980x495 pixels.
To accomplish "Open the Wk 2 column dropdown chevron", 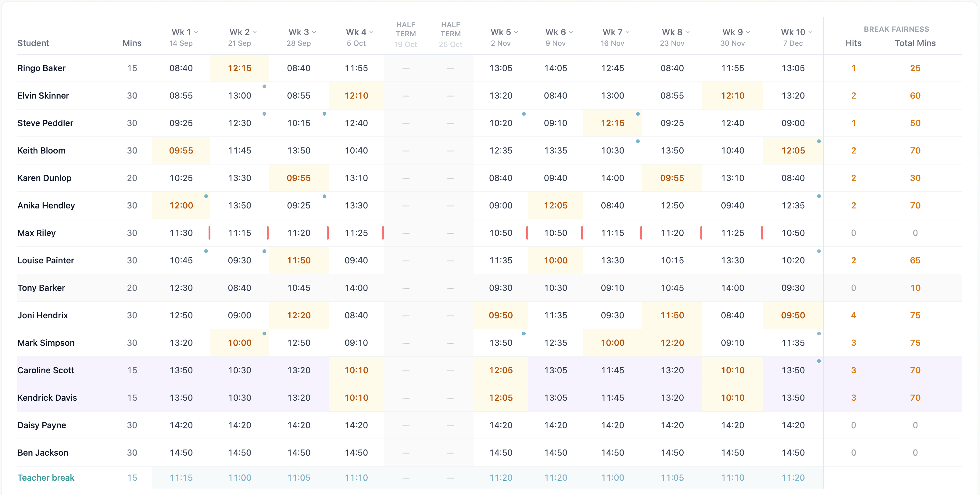I will tap(255, 32).
